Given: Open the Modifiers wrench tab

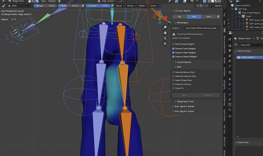Looking at the screenshot, I should 230,84.
